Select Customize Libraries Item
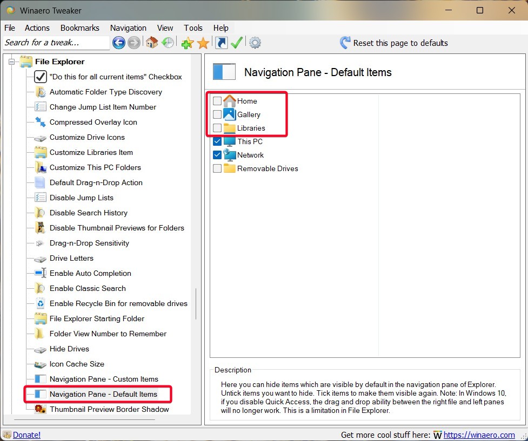Viewport: 528px width, 441px height. 91,152
